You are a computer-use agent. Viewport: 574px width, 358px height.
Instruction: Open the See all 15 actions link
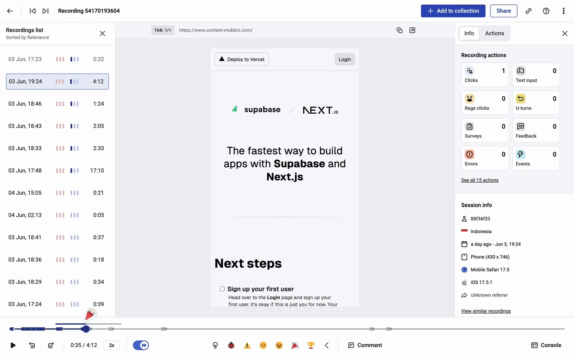click(480, 180)
